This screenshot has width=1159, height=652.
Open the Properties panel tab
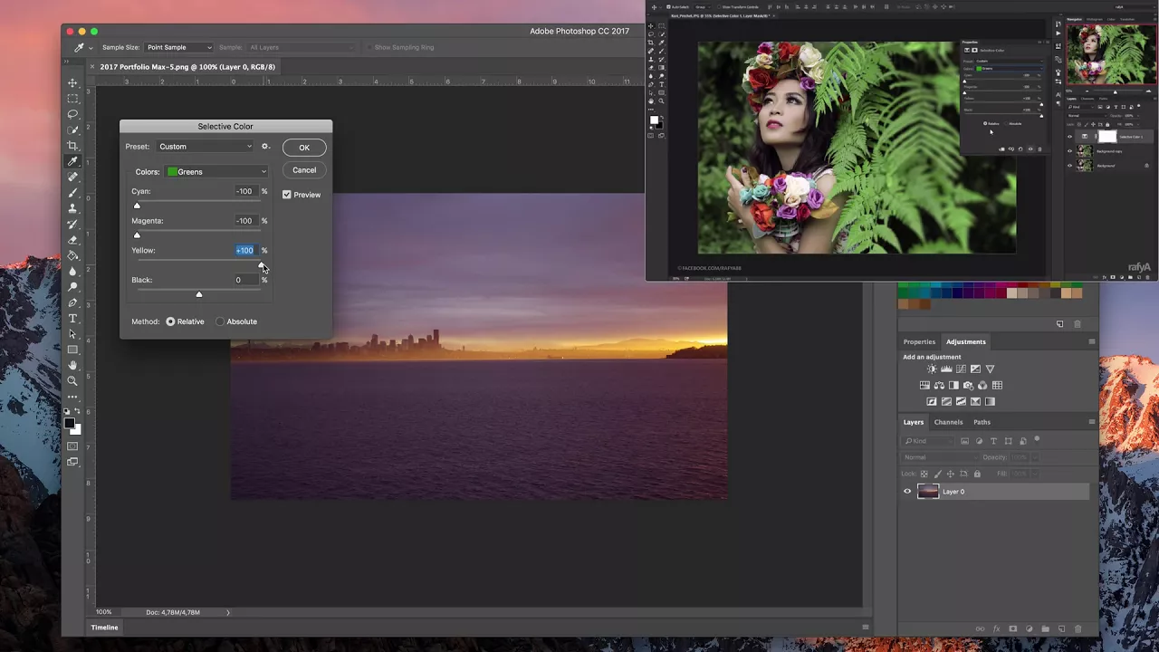point(918,341)
